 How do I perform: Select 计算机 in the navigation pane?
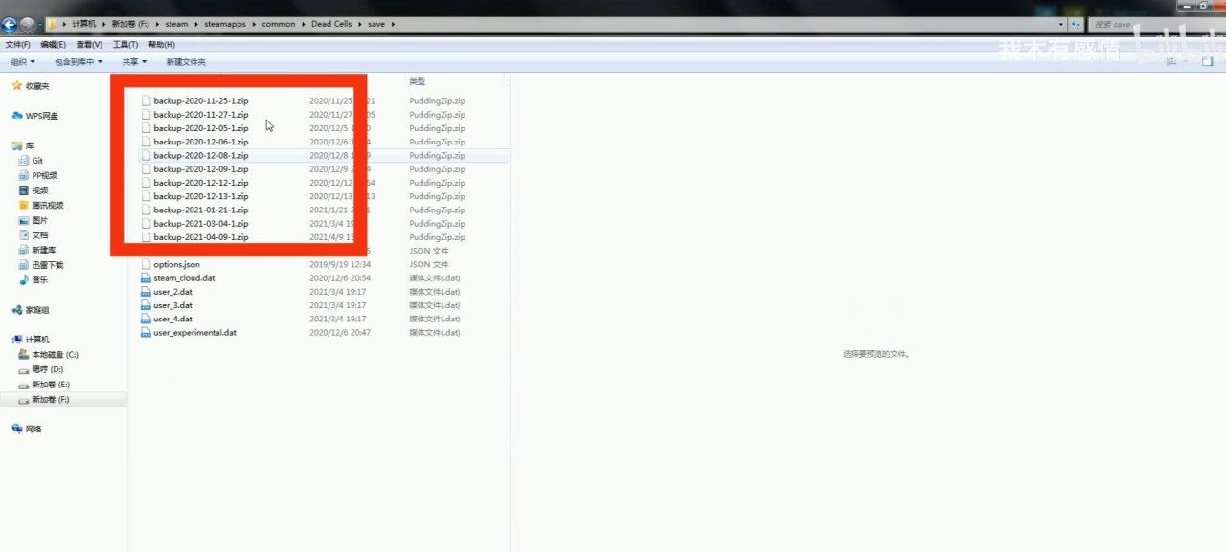(37, 340)
